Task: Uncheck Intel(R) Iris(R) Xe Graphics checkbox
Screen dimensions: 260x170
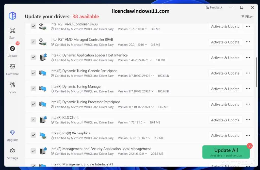Action: point(33,135)
